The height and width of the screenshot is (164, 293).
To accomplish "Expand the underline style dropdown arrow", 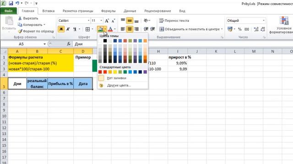I will click(x=79, y=29).
